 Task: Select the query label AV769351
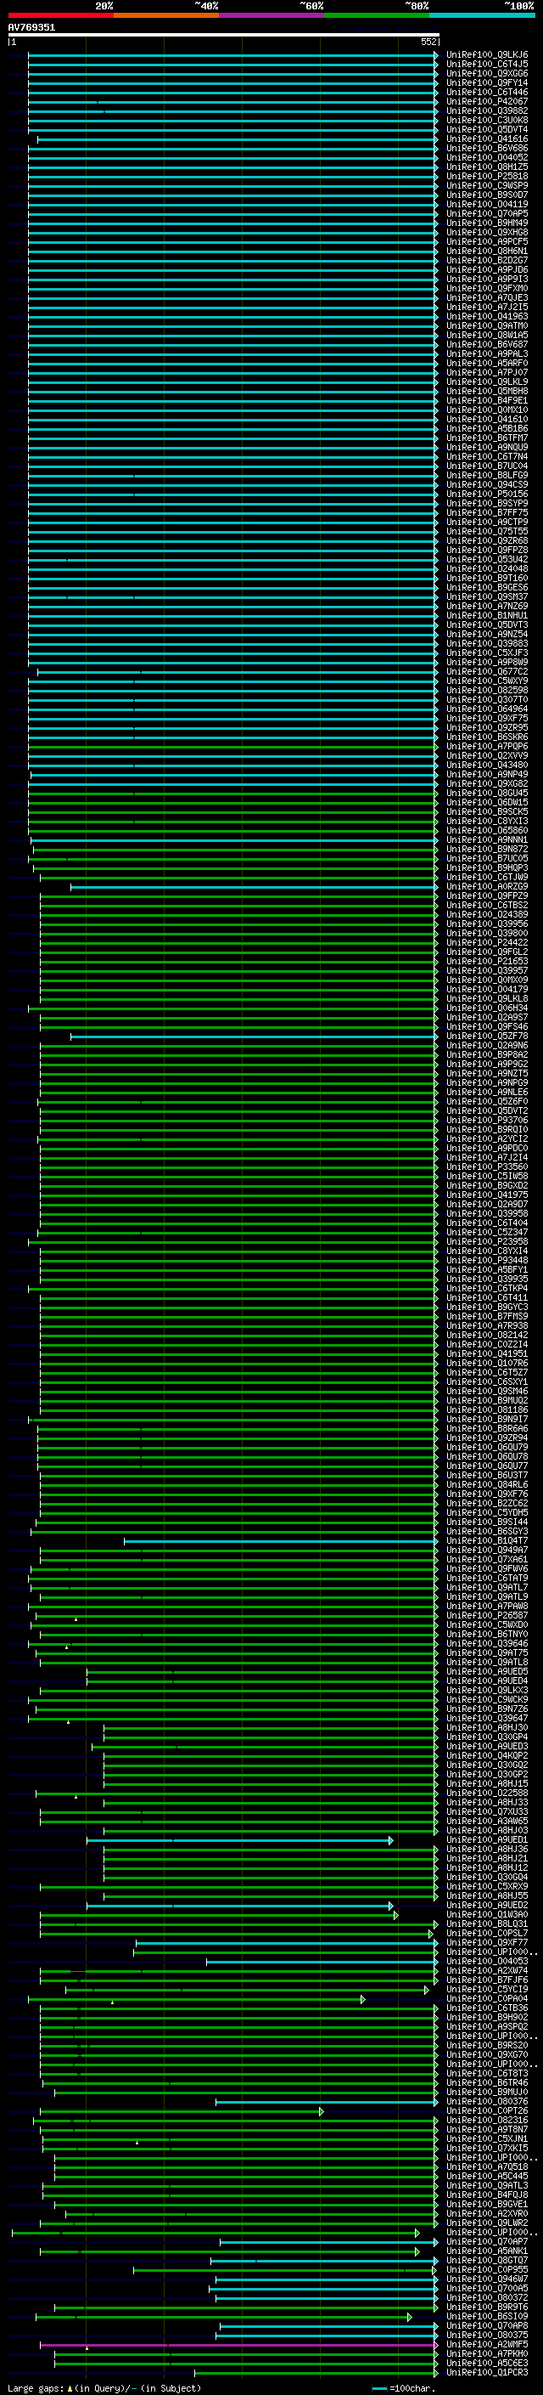pos(31,27)
